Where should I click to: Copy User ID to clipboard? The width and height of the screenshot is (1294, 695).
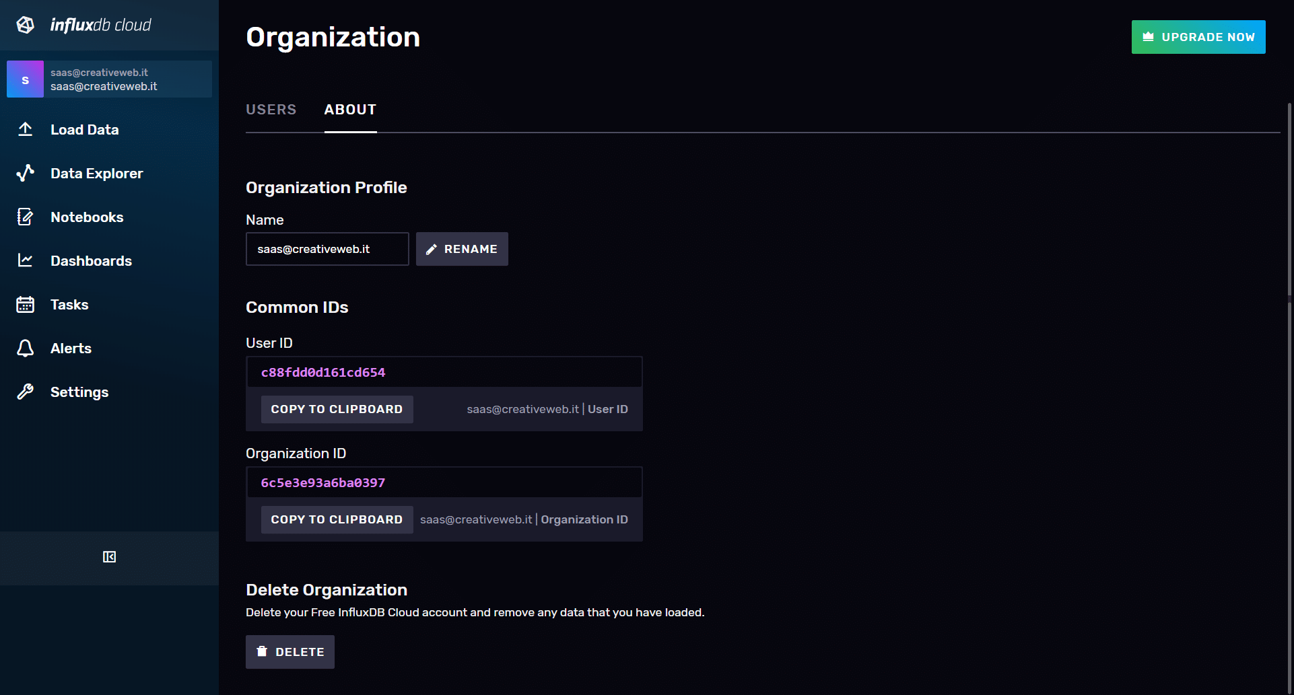click(x=337, y=409)
